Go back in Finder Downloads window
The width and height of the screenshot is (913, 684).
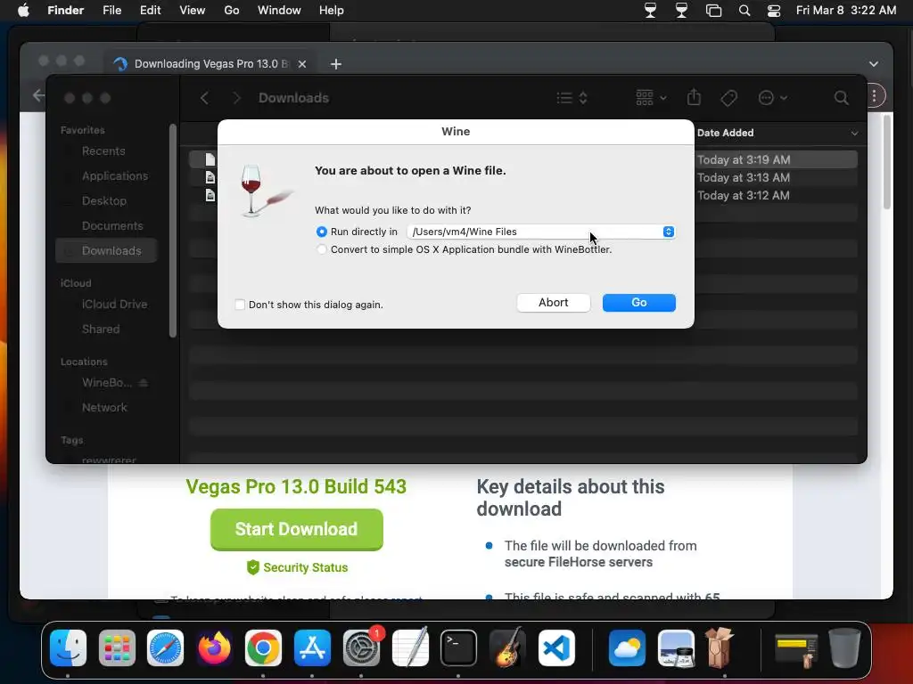tap(204, 98)
